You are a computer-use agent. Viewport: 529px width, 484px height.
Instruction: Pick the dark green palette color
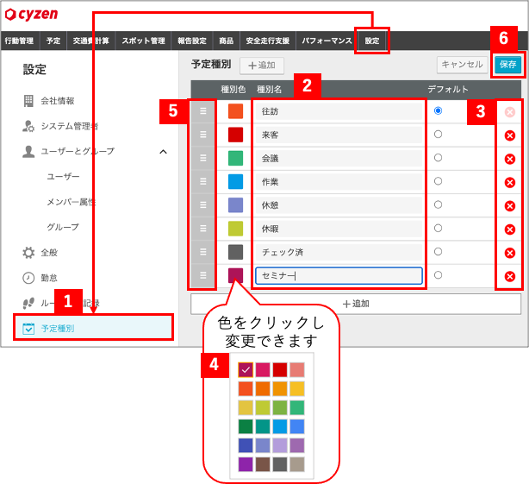(x=246, y=426)
